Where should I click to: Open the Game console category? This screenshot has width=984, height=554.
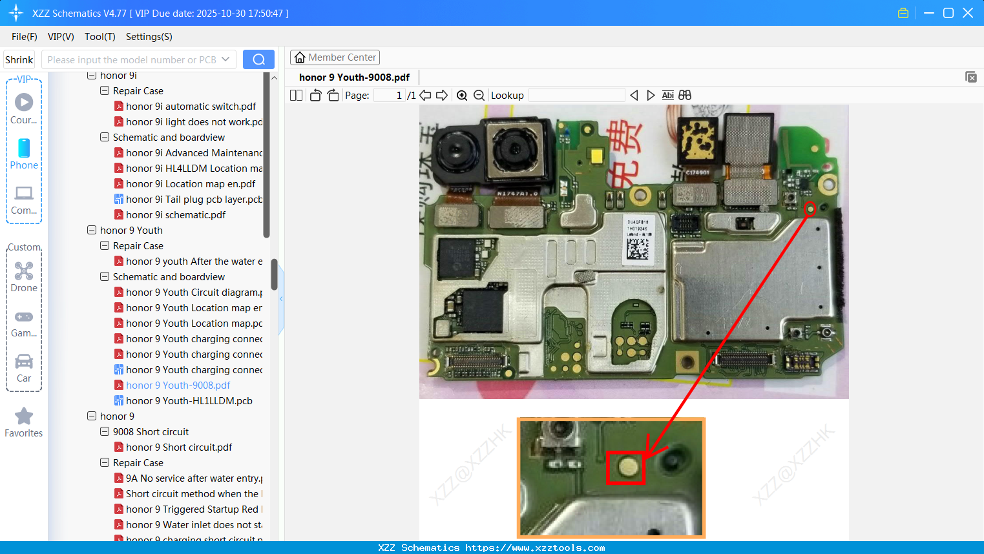coord(24,323)
